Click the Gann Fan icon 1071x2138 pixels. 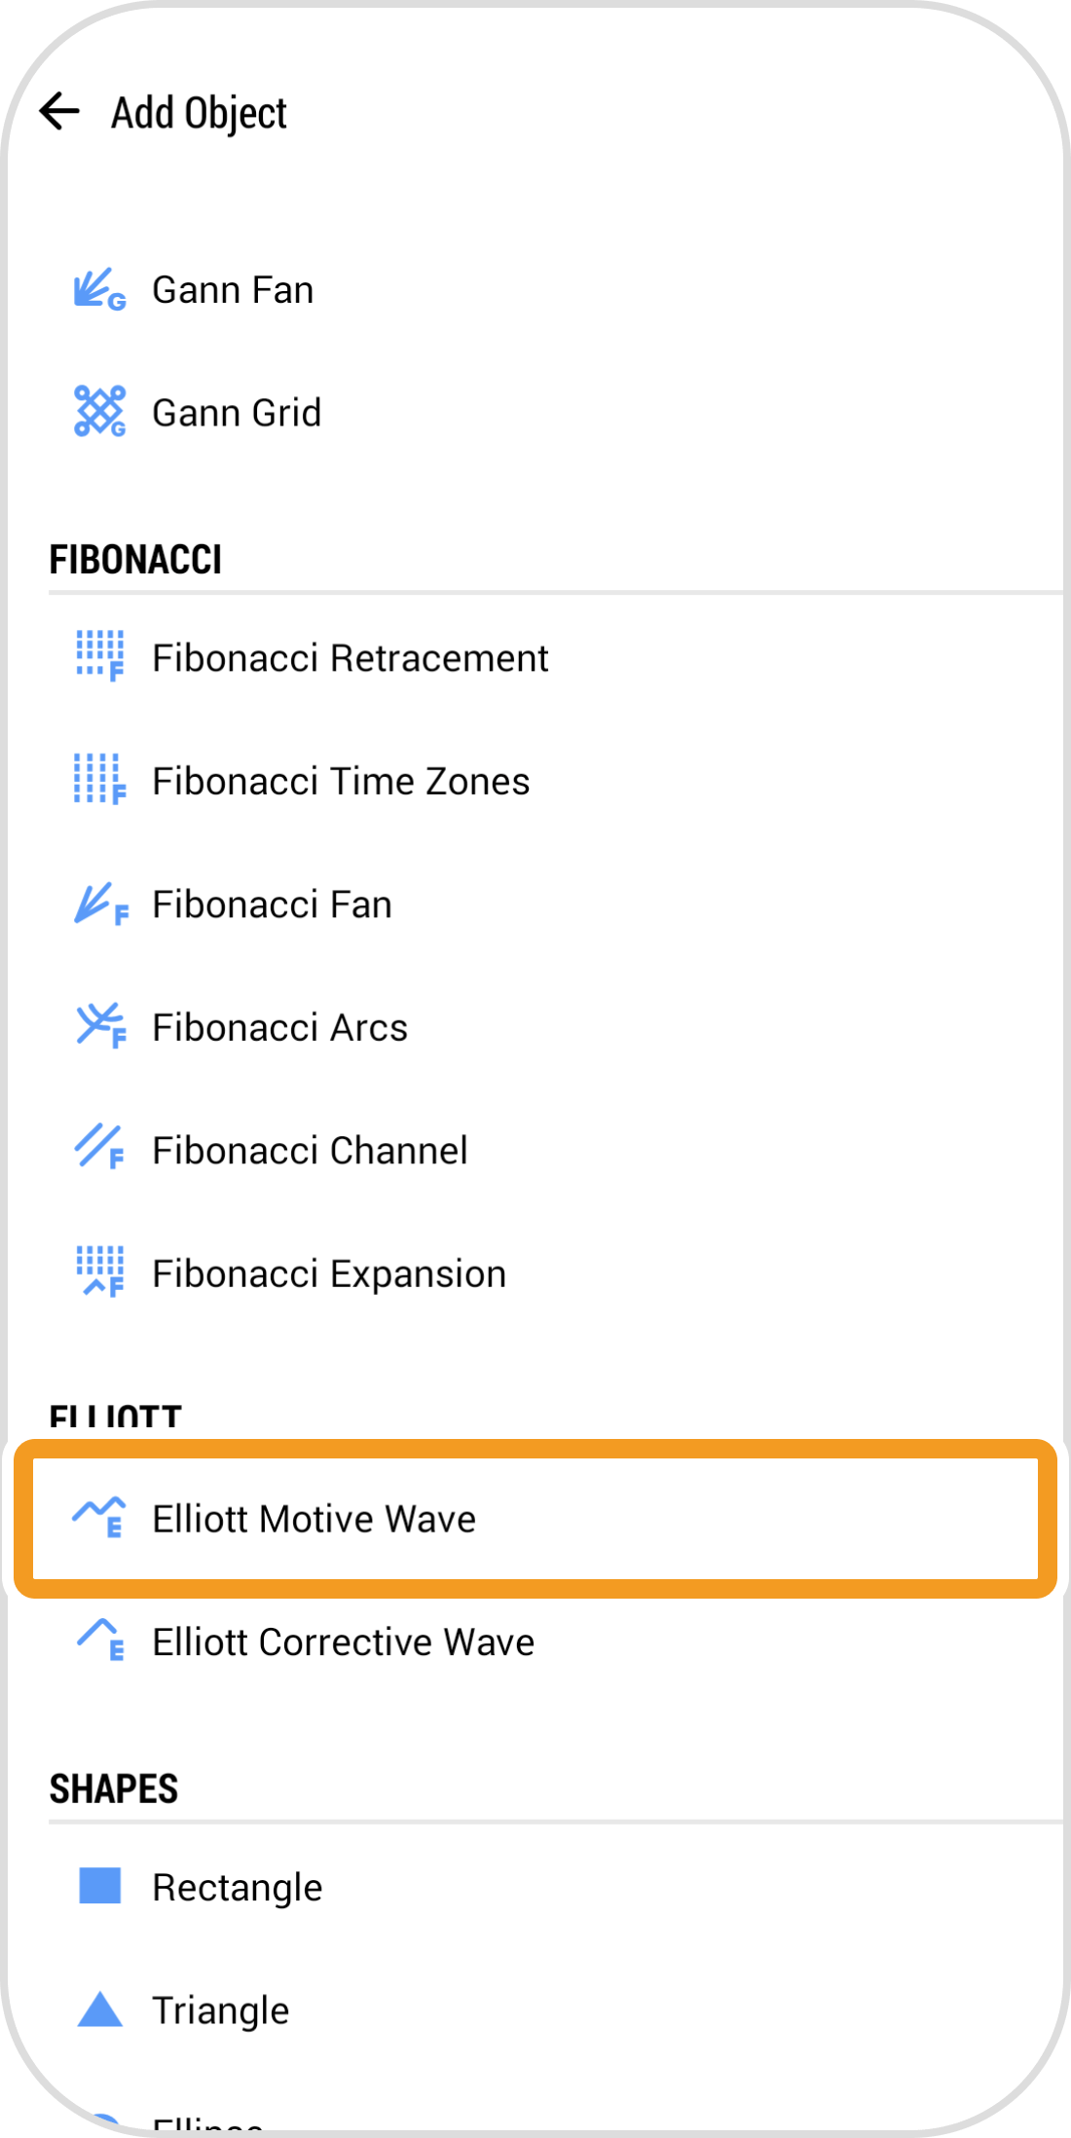(100, 290)
